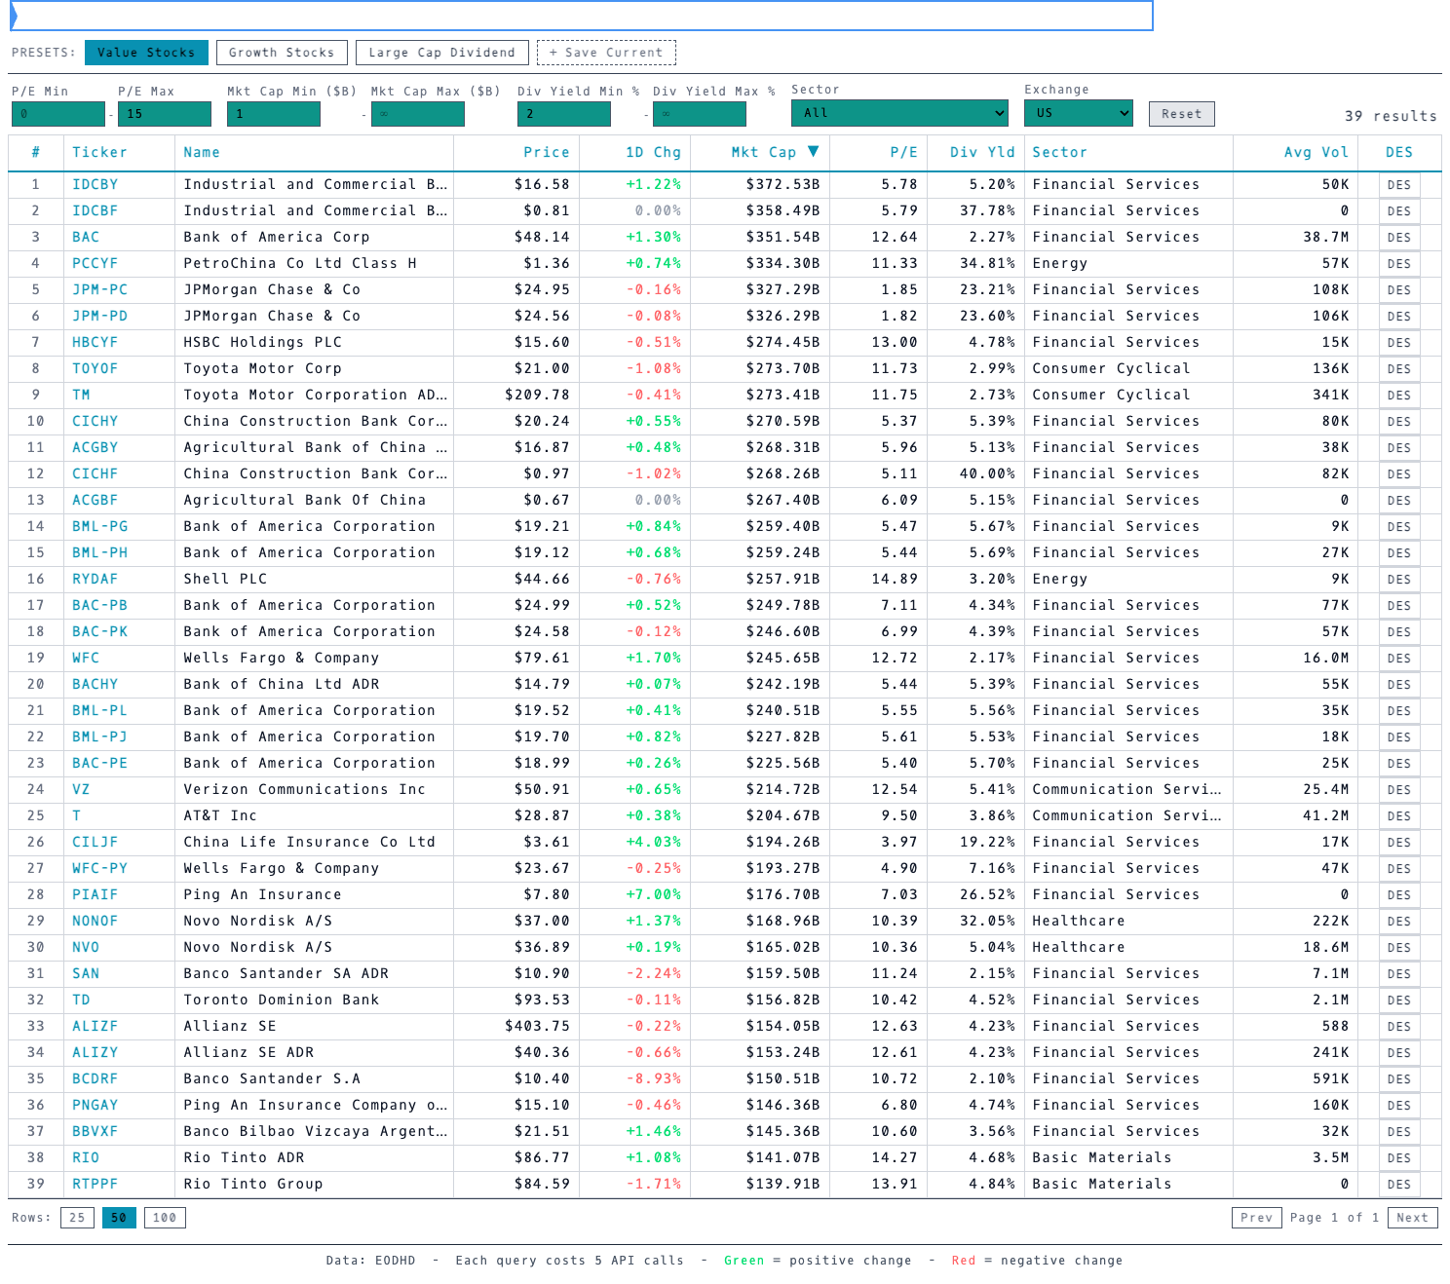
Task: Open DES for Bank of America Corp
Action: click(1398, 237)
